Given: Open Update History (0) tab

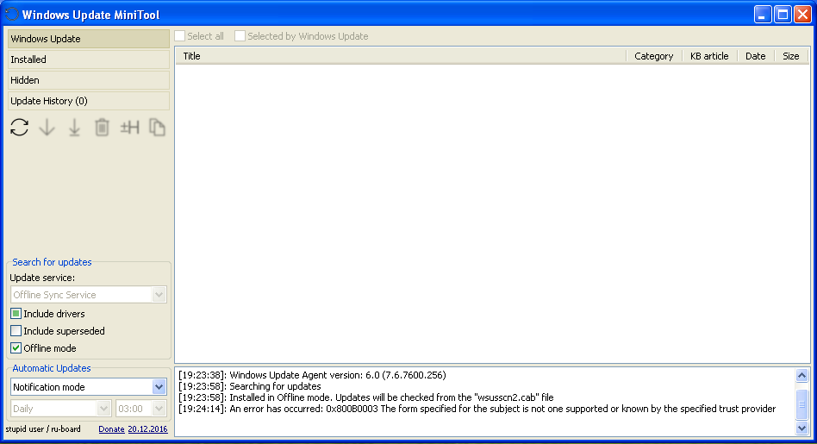Looking at the screenshot, I should pos(89,101).
